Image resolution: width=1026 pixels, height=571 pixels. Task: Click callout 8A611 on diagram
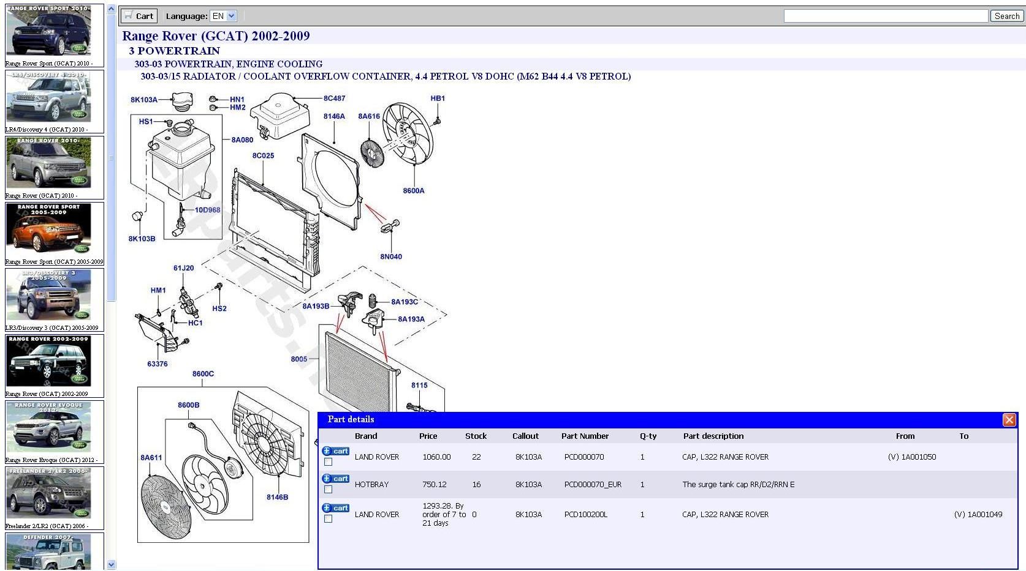151,457
